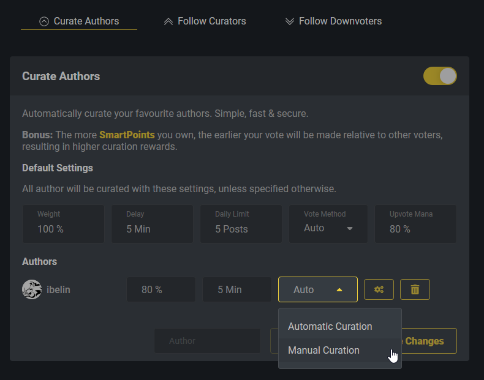This screenshot has width=484, height=380.
Task: Click the Follow Downvoters double-chevron icon
Action: [x=290, y=21]
